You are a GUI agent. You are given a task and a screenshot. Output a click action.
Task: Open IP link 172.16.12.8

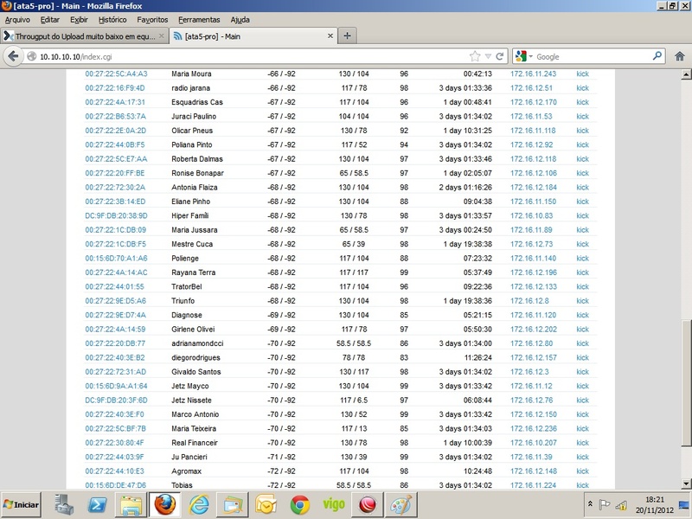click(529, 300)
